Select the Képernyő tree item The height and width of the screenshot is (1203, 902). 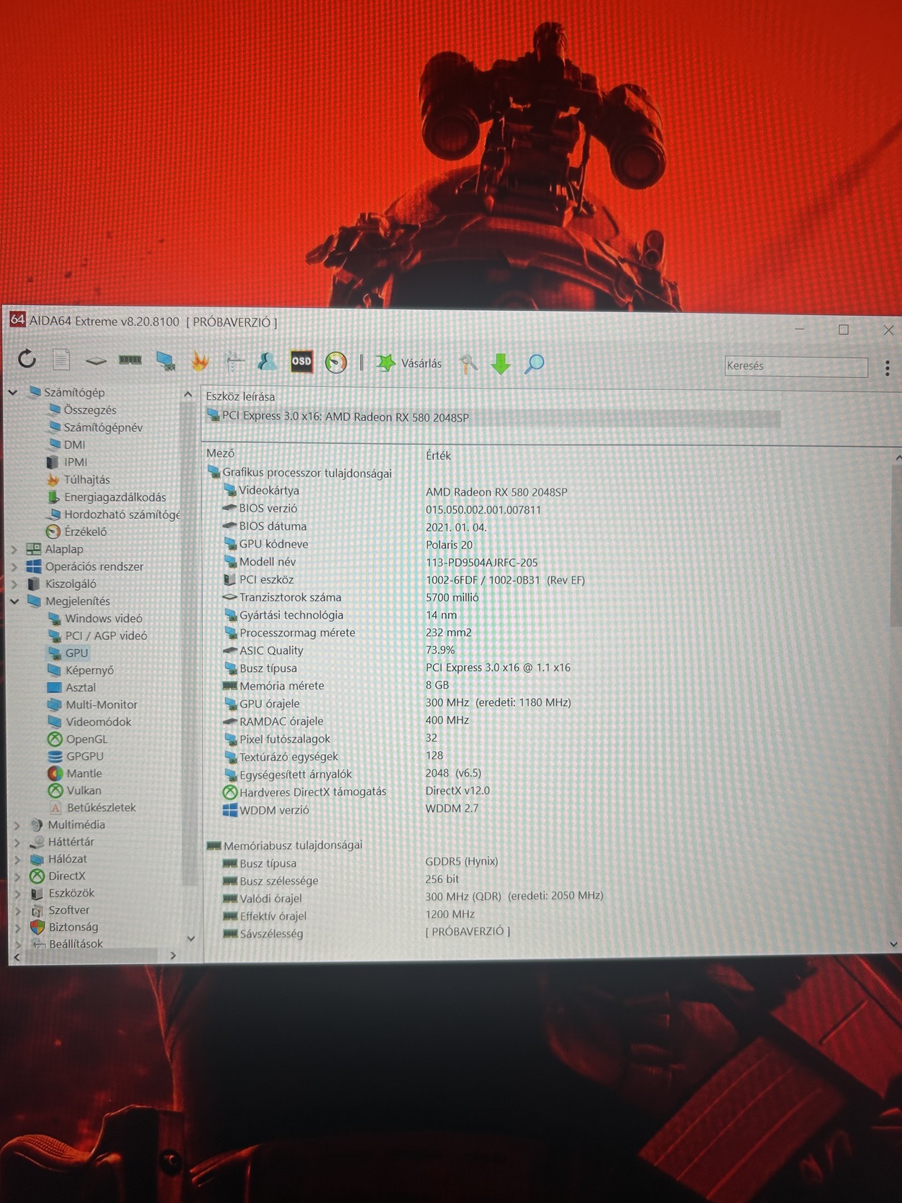(x=89, y=670)
